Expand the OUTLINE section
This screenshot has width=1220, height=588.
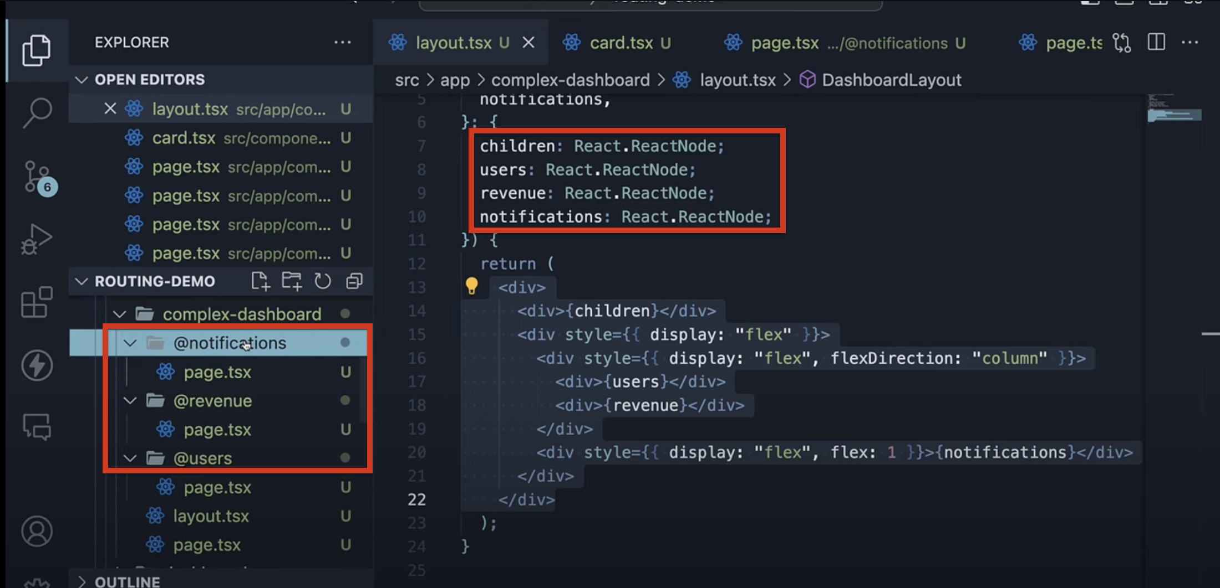click(x=82, y=581)
